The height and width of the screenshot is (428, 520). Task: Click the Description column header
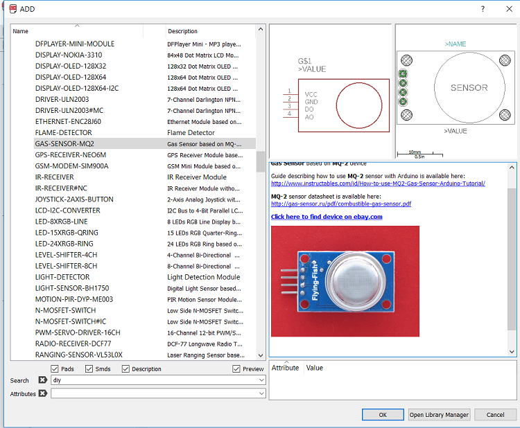click(x=210, y=31)
